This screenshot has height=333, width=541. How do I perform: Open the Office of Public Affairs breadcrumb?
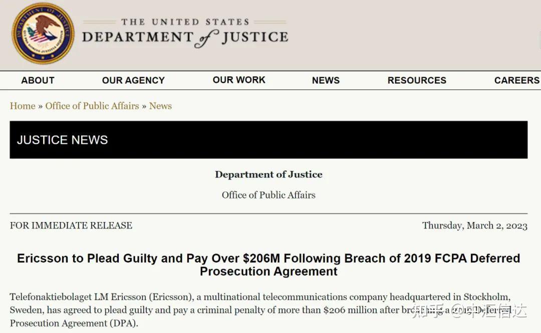coord(92,106)
